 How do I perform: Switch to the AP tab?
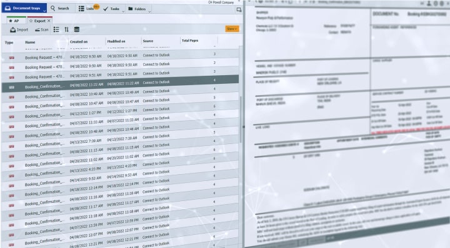click(14, 21)
